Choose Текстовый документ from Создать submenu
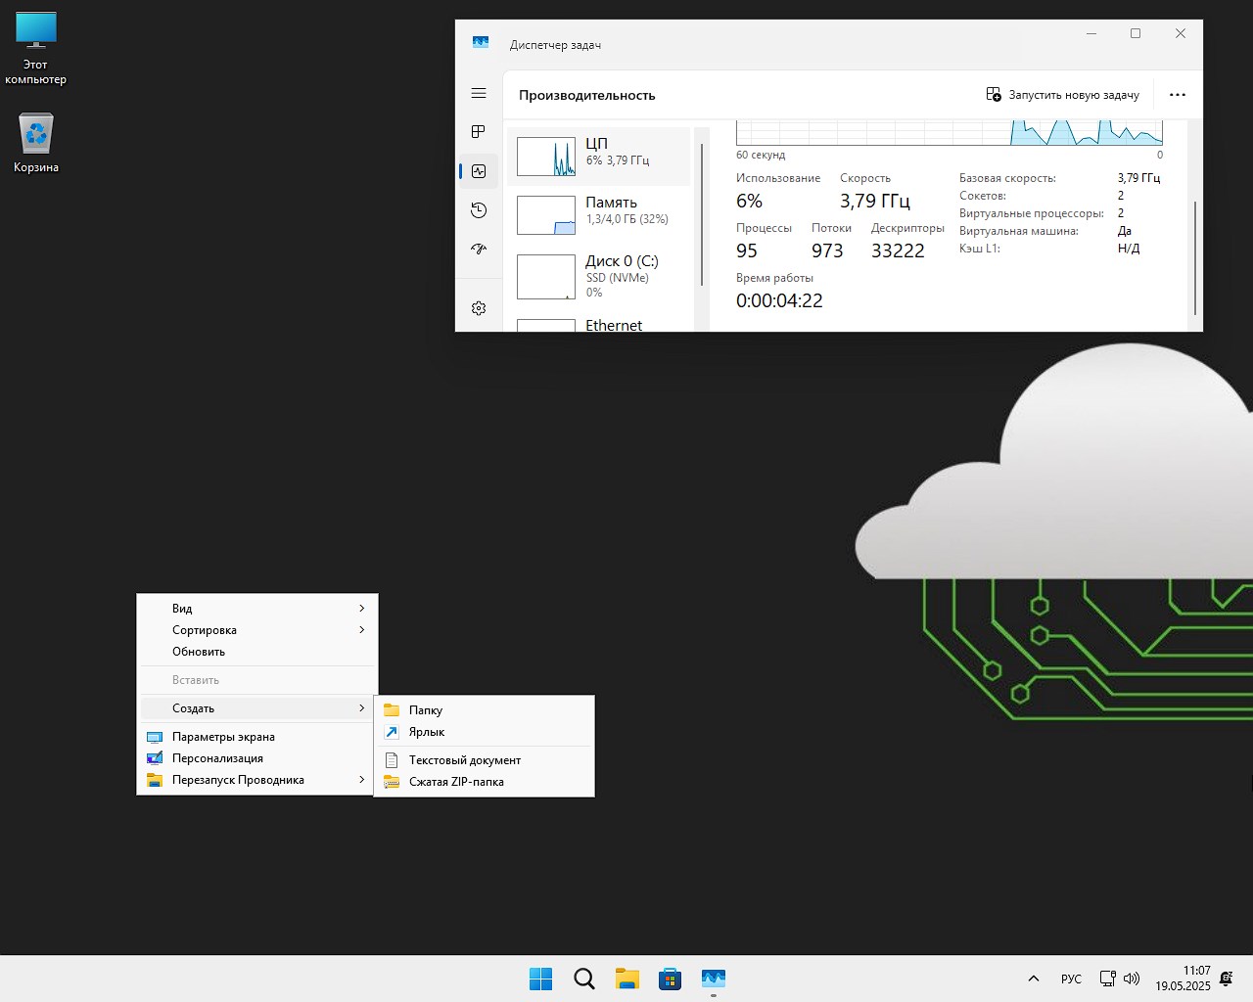1253x1002 pixels. click(465, 760)
